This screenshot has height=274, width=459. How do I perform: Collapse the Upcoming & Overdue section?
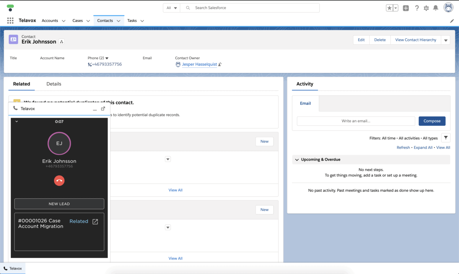coord(297,160)
